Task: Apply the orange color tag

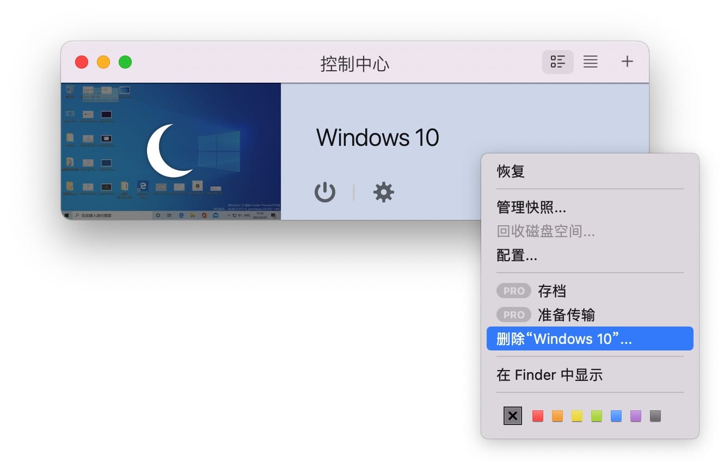Action: [557, 416]
